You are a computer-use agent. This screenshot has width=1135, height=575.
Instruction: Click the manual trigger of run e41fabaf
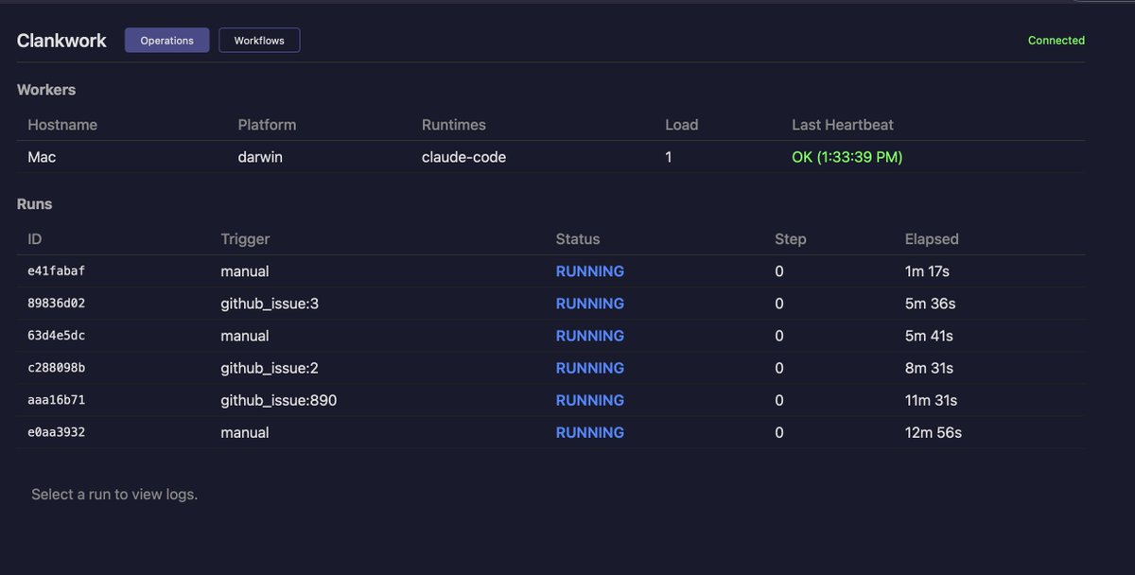click(x=245, y=271)
